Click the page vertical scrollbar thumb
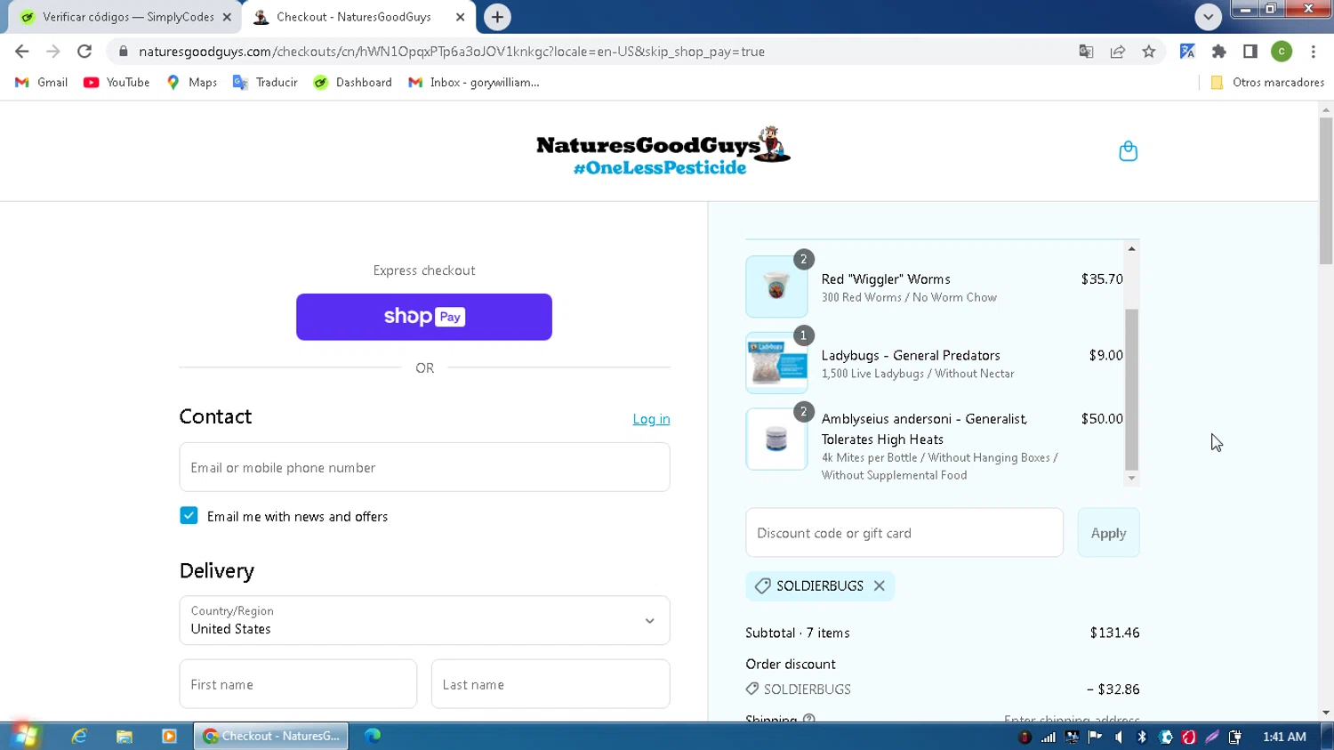 click(1326, 190)
